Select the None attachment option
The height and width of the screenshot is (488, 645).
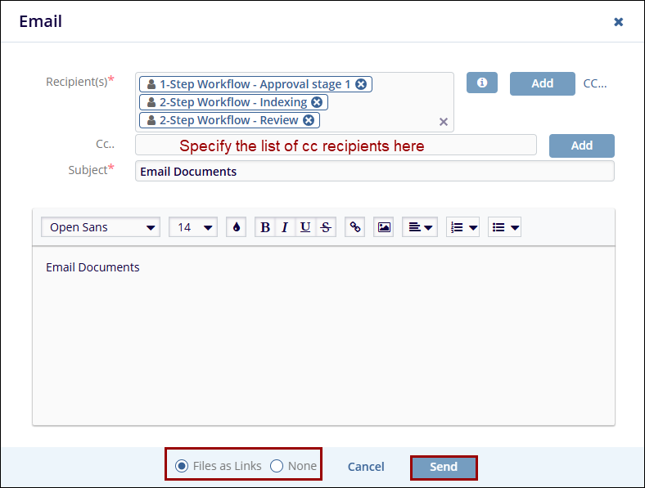coord(277,466)
